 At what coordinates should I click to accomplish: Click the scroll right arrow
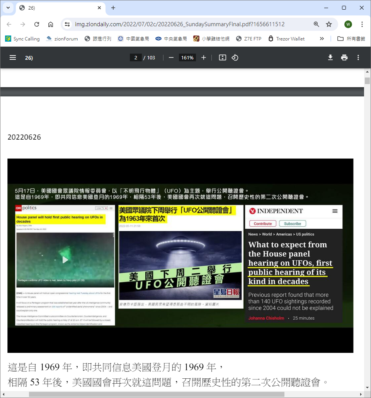coord(361,394)
